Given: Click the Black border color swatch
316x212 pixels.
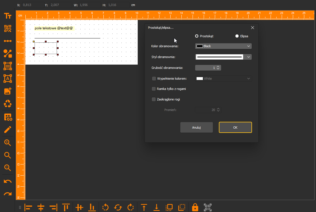Looking at the screenshot, I should [199, 46].
